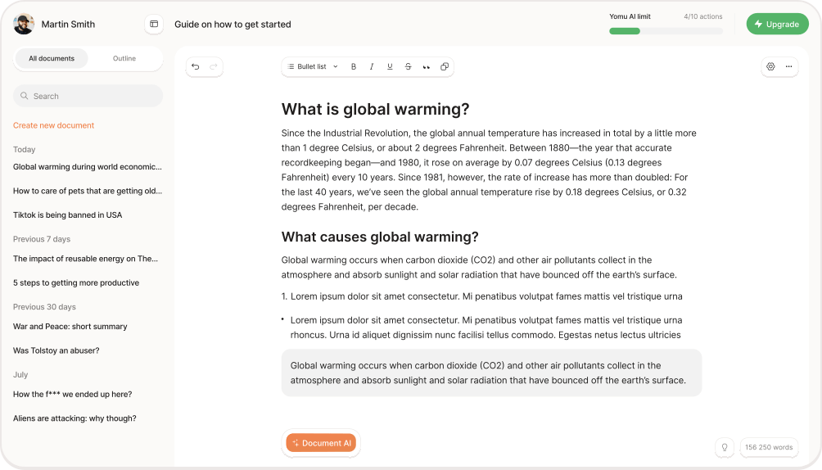Click the Search documents field
Viewport: 822px width, 470px height.
point(88,96)
